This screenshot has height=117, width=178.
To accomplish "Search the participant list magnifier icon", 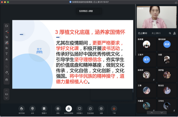I will tap(170, 33).
